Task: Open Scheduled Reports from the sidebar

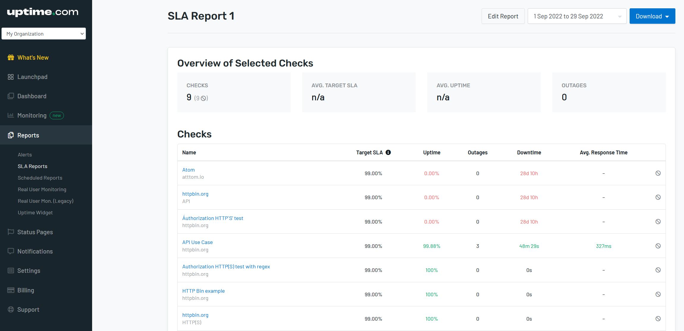Action: [40, 178]
